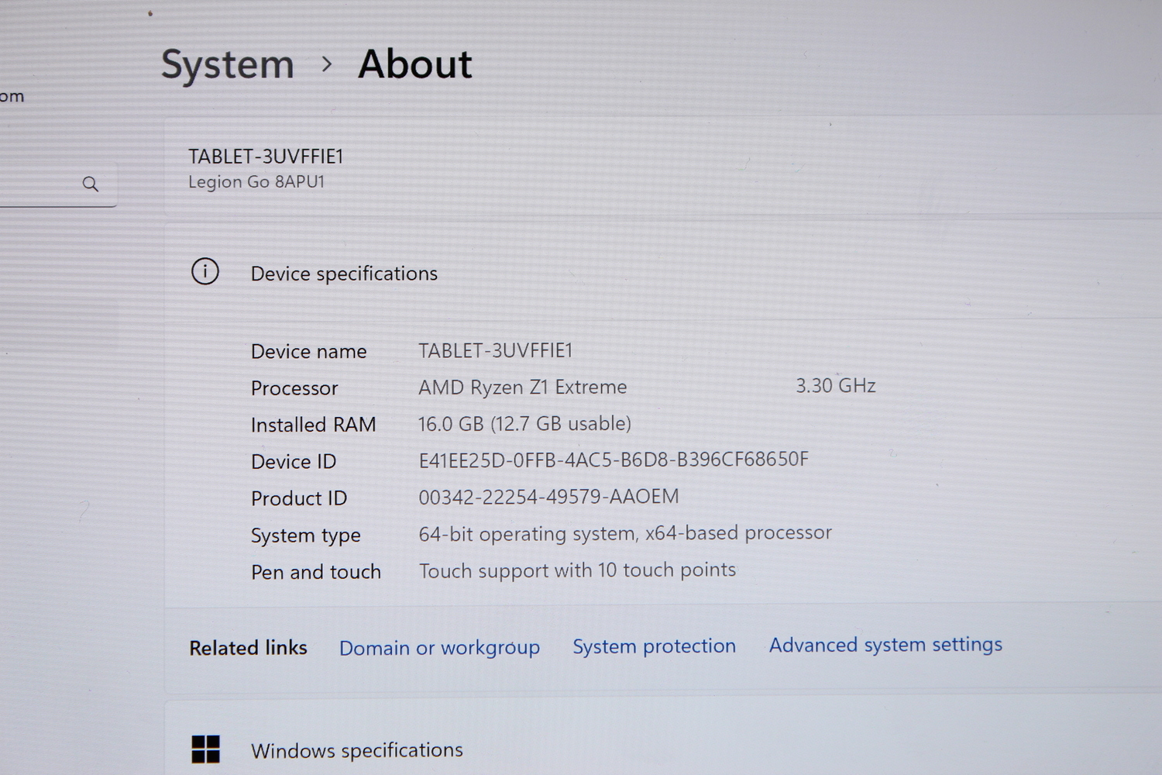Viewport: 1162px width, 775px height.
Task: Go back to System breadcrumb
Action: pos(227,64)
